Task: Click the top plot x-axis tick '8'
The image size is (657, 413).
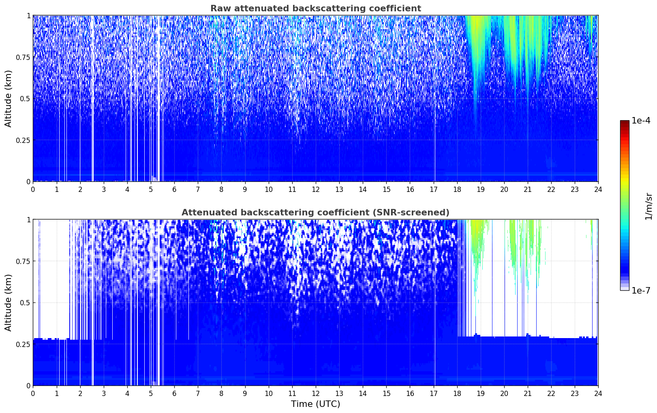Action: pos(221,189)
